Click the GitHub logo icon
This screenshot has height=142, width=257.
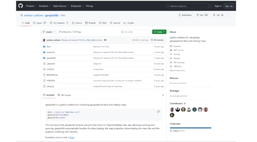[x=21, y=6]
